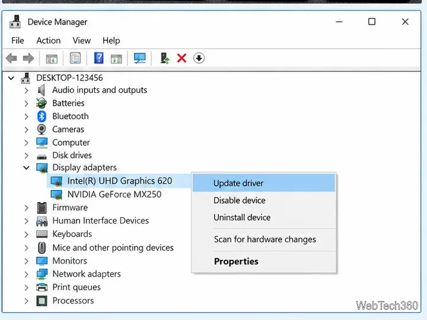This screenshot has height=320, width=427.
Task: Select Scan for hardware changes entry
Action: [264, 239]
